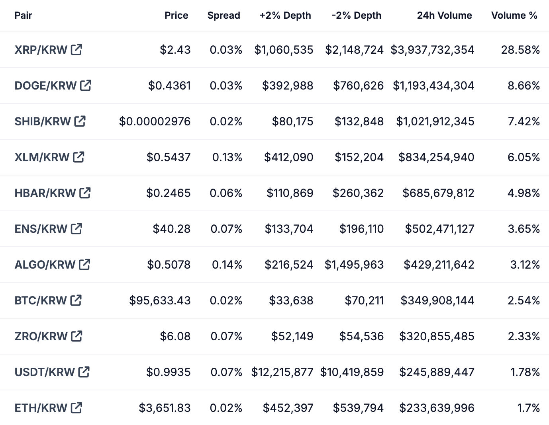Sort by the 24h Volume header
The image size is (549, 425).
point(444,16)
